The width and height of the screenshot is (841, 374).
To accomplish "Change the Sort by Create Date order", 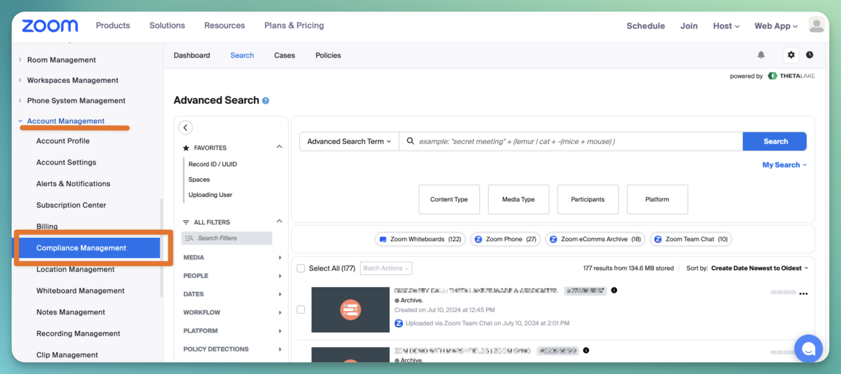I will pyautogui.click(x=759, y=269).
